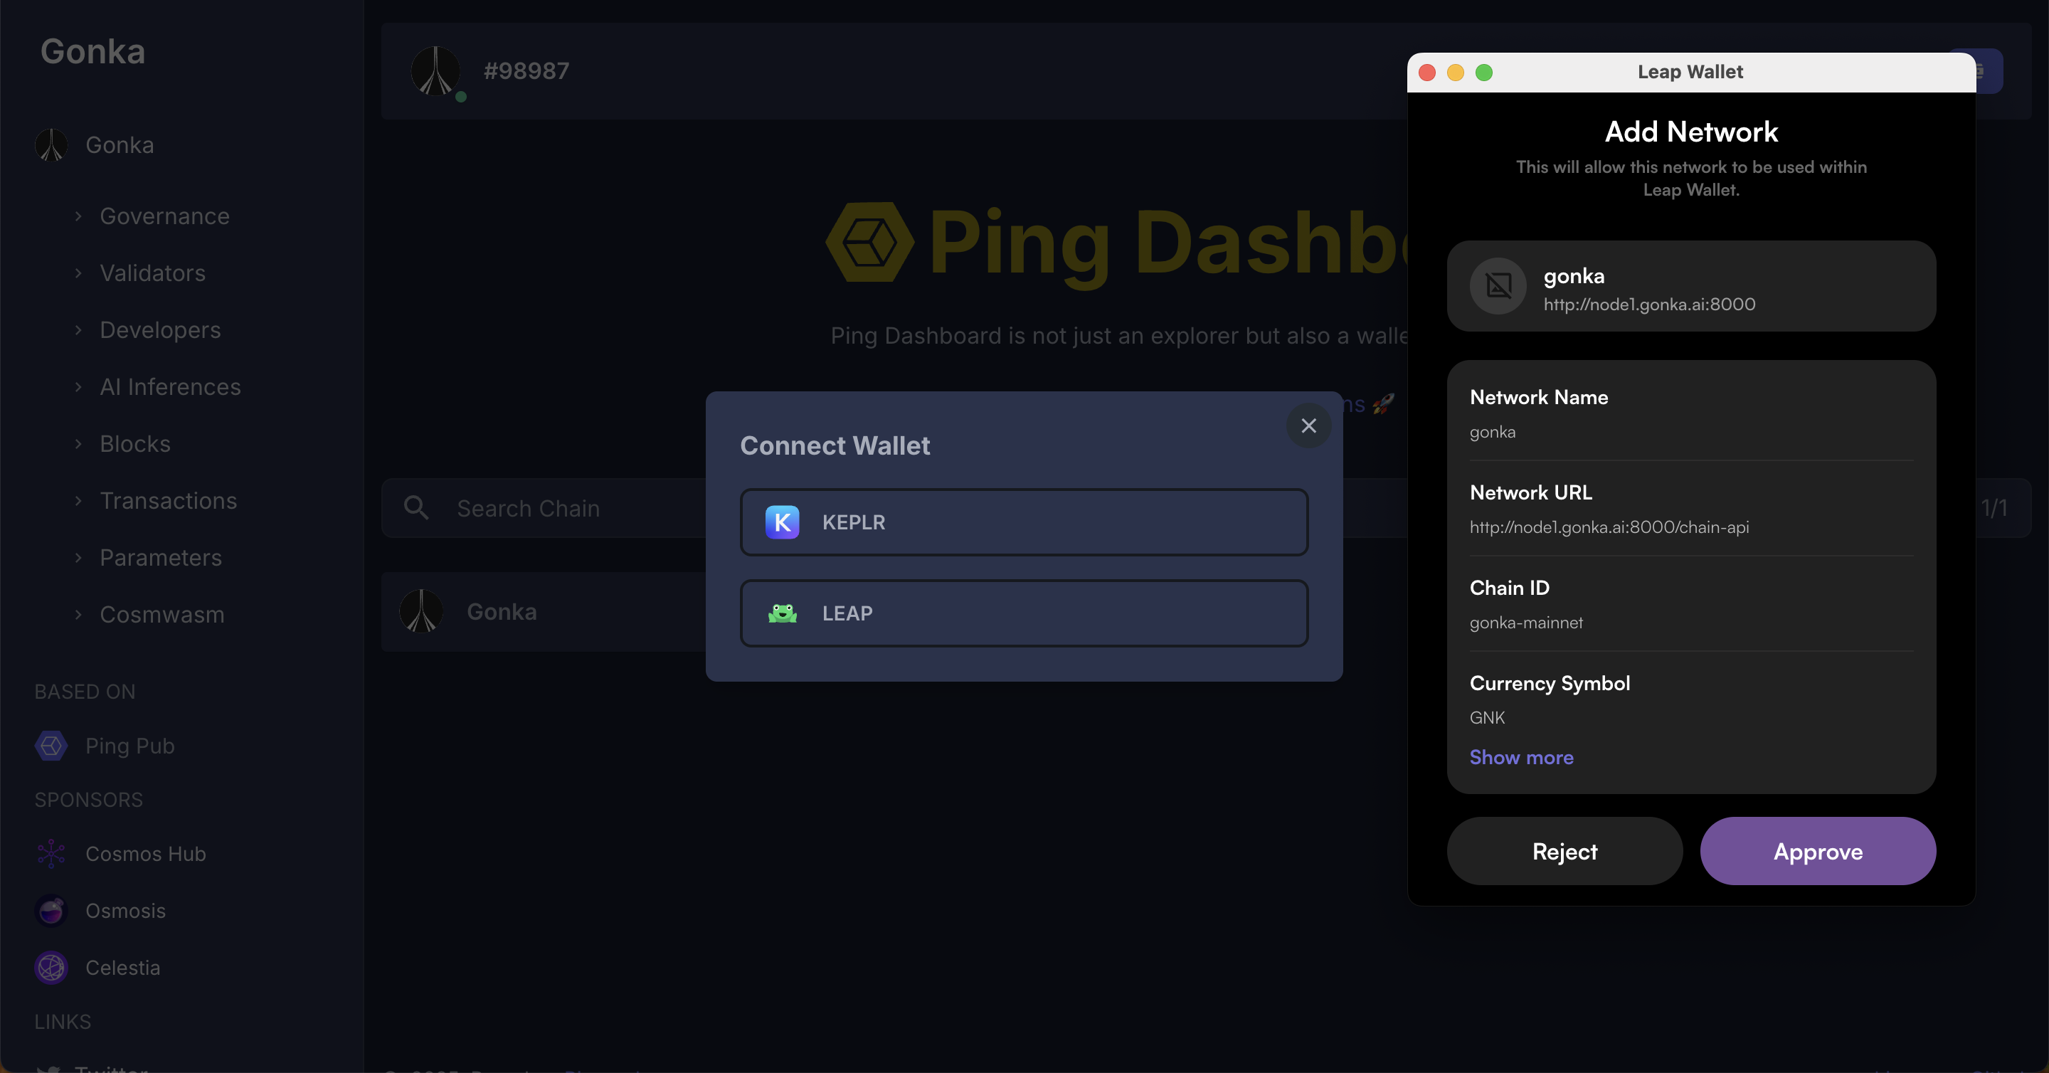Click the search magnifier icon

click(416, 508)
